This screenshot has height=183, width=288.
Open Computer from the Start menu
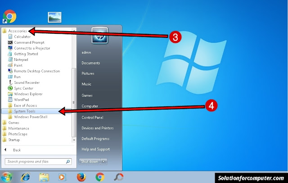pyautogui.click(x=90, y=106)
